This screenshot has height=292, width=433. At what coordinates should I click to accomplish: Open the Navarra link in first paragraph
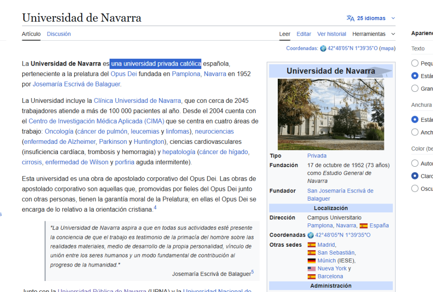pos(215,74)
